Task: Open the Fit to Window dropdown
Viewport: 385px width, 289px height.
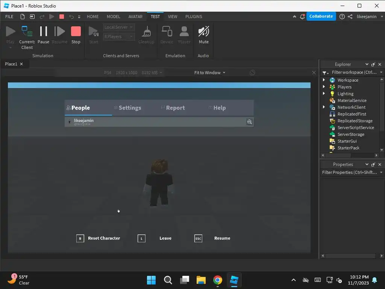Action: (210, 73)
